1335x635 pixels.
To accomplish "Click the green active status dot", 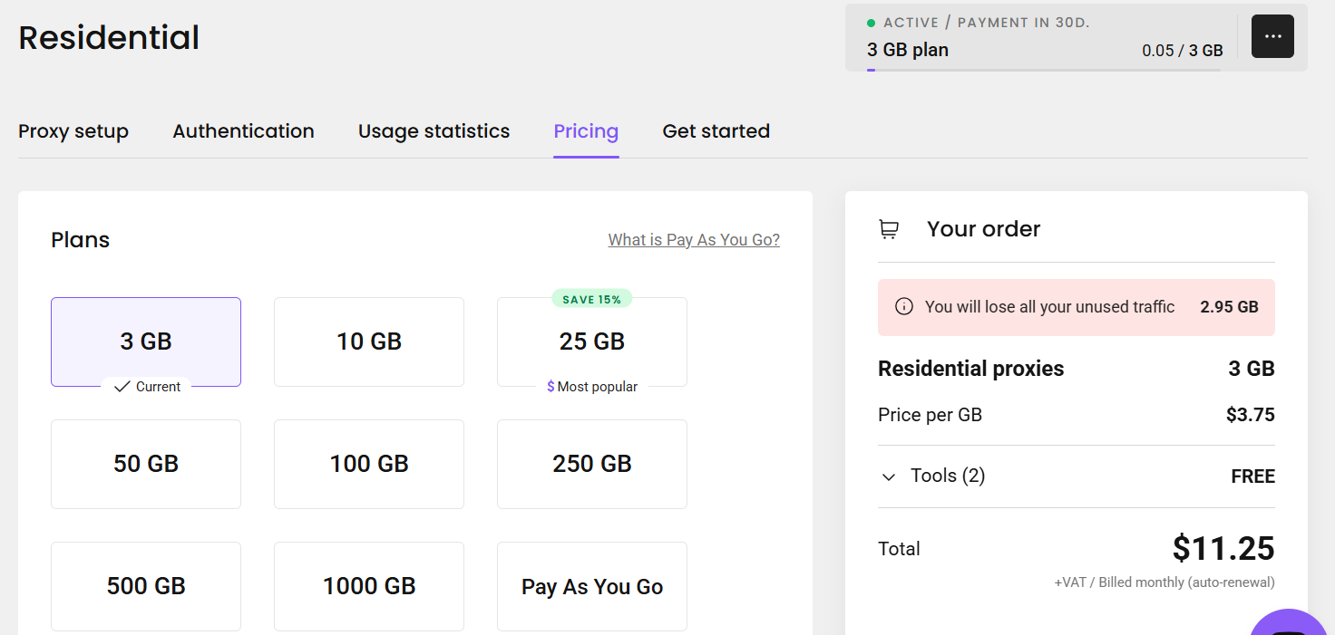I will tap(872, 23).
